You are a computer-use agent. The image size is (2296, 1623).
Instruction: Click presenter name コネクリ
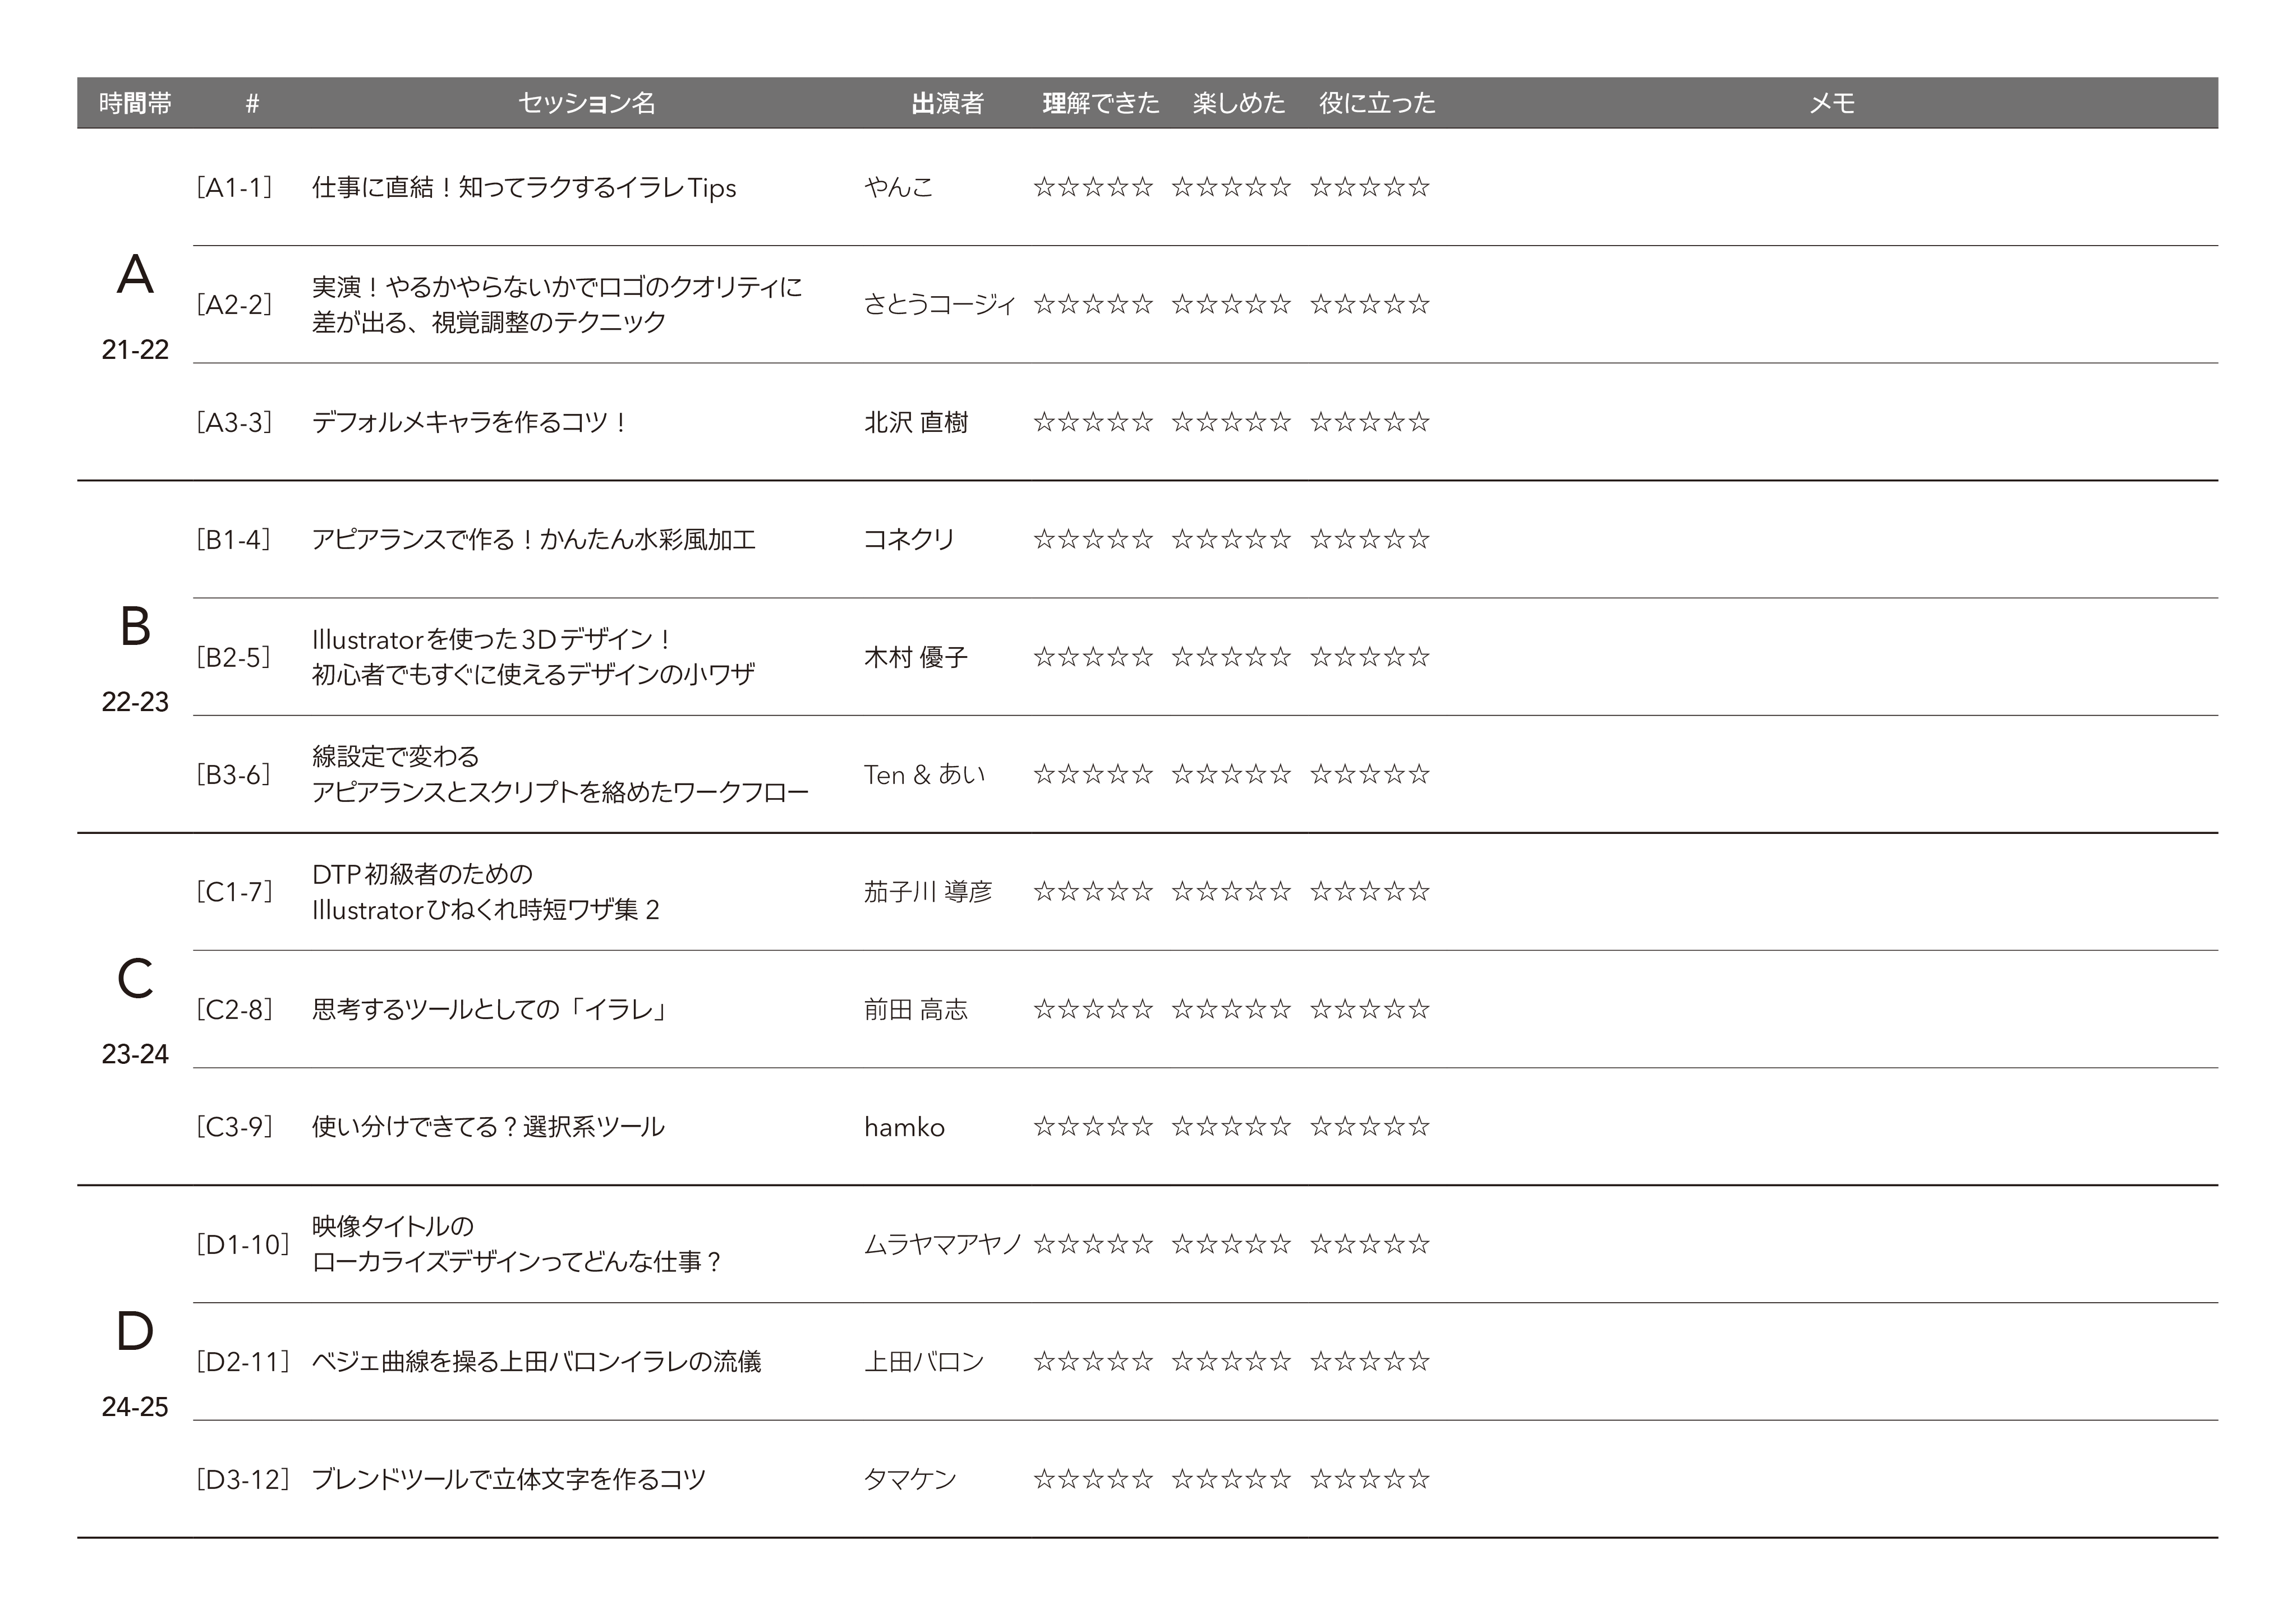coord(909,539)
